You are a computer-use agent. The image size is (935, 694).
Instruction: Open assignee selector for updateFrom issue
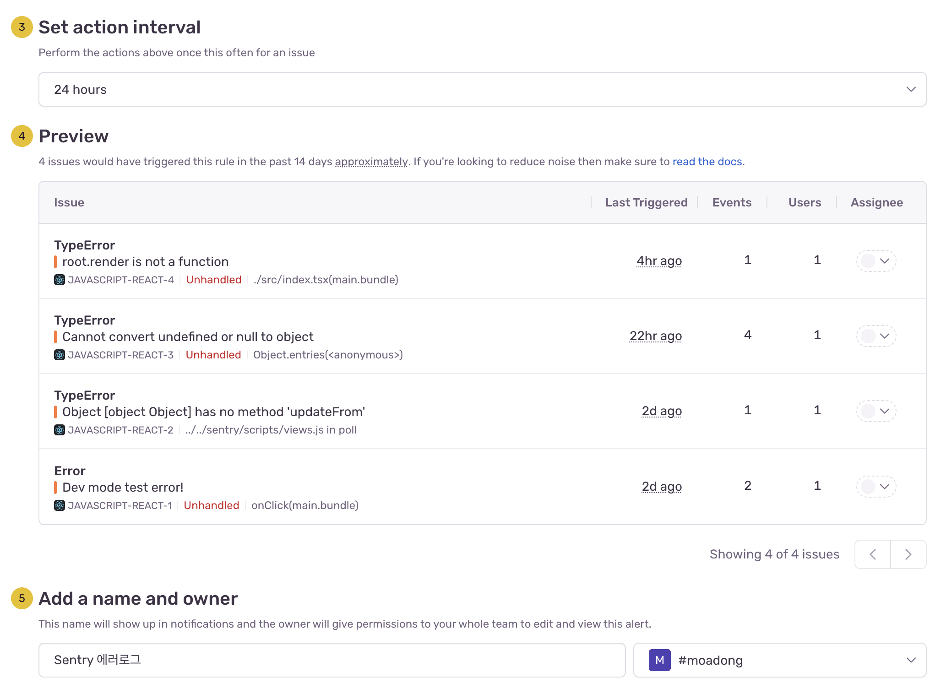876,411
